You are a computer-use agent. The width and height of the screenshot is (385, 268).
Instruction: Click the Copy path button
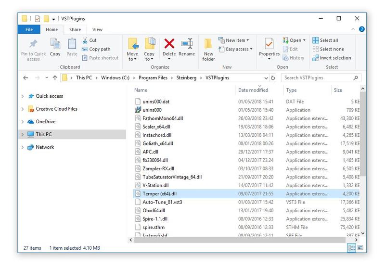tap(96, 49)
